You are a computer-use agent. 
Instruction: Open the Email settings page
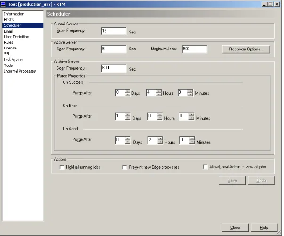coord(8,31)
